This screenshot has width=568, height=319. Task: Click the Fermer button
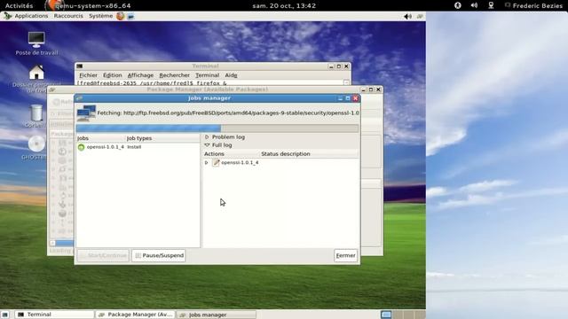[x=345, y=256]
